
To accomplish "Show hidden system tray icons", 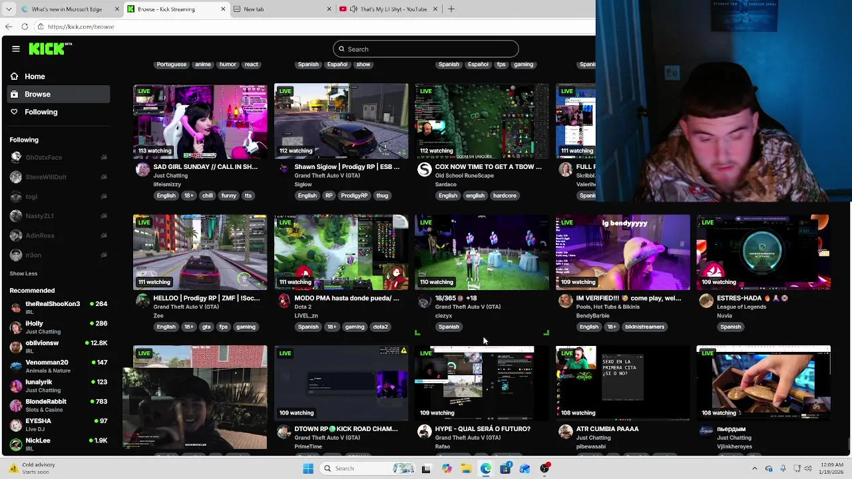I will click(x=754, y=468).
